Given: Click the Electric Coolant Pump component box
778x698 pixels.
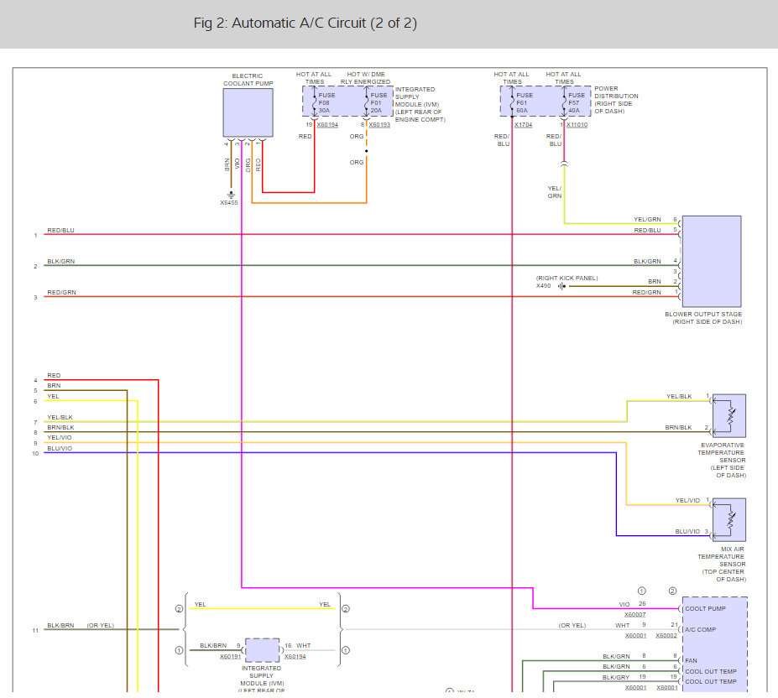Looking at the screenshot, I should 248,112.
